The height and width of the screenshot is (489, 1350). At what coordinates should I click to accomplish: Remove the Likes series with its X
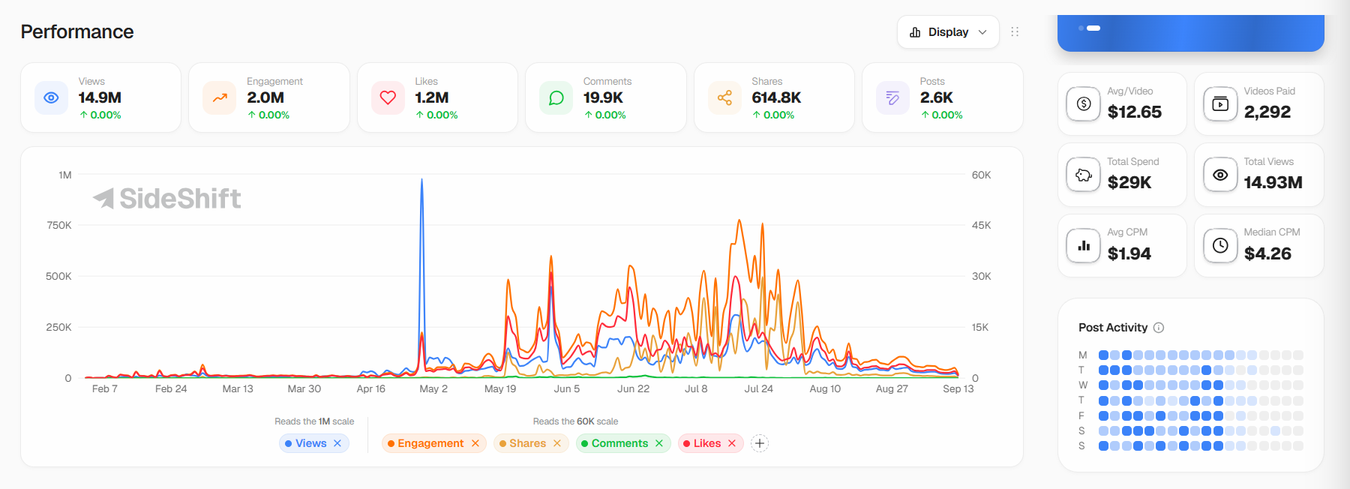732,443
